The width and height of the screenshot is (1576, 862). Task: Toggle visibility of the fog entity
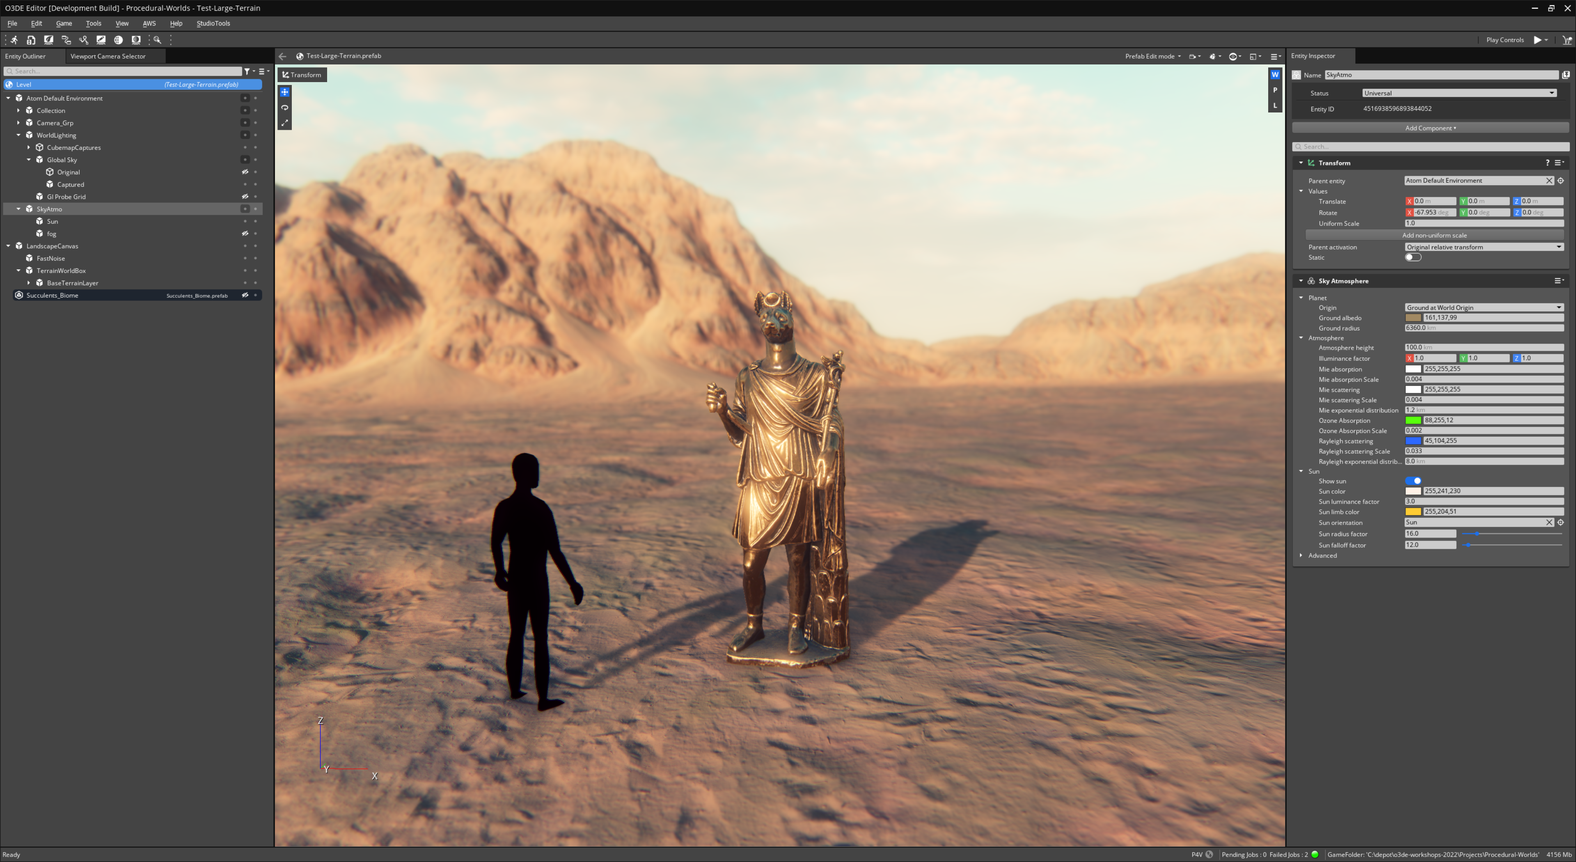point(245,234)
